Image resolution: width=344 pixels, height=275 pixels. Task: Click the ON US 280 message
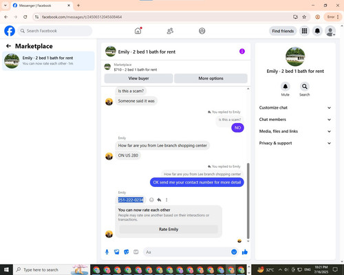pos(128,155)
